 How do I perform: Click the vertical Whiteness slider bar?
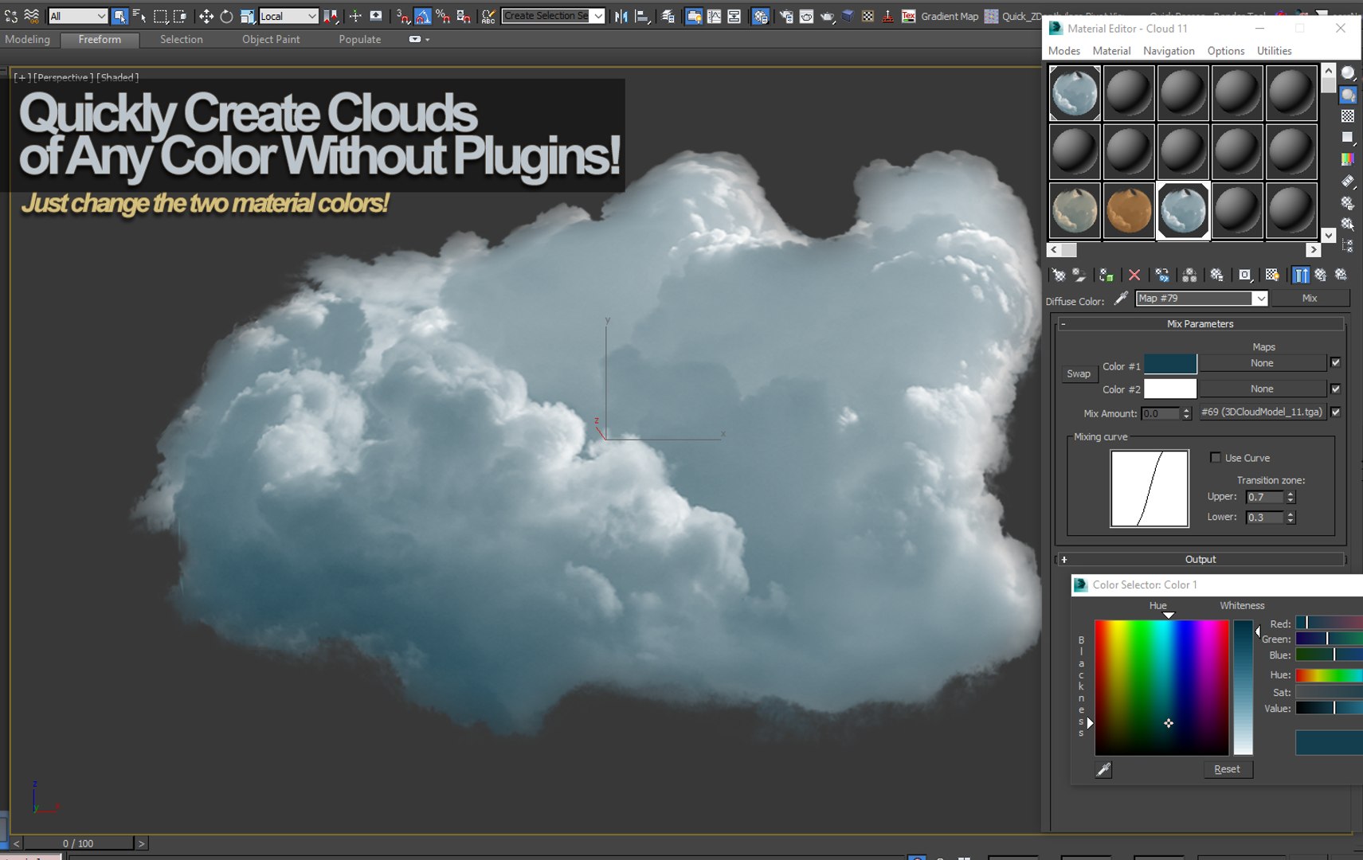tap(1244, 687)
